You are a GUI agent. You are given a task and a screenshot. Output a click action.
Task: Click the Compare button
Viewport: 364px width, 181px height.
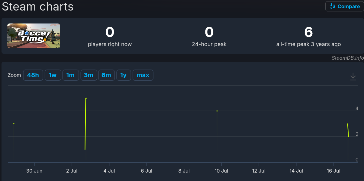point(344,6)
